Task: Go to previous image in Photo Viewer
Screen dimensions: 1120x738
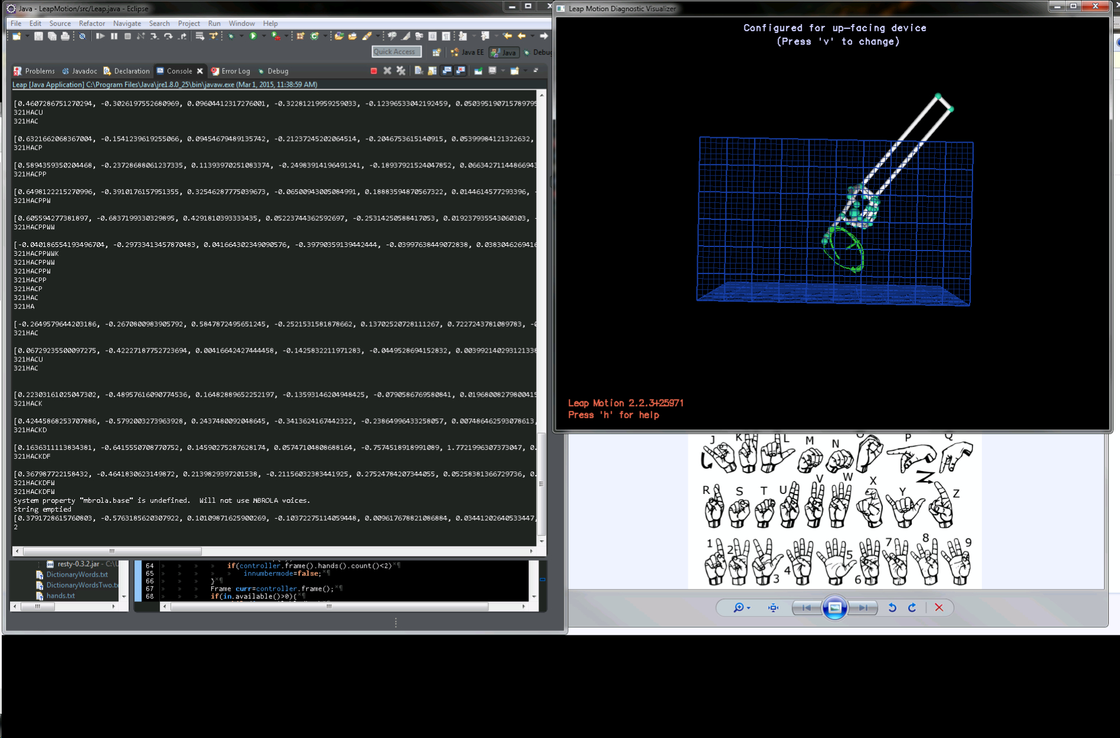Action: click(807, 608)
